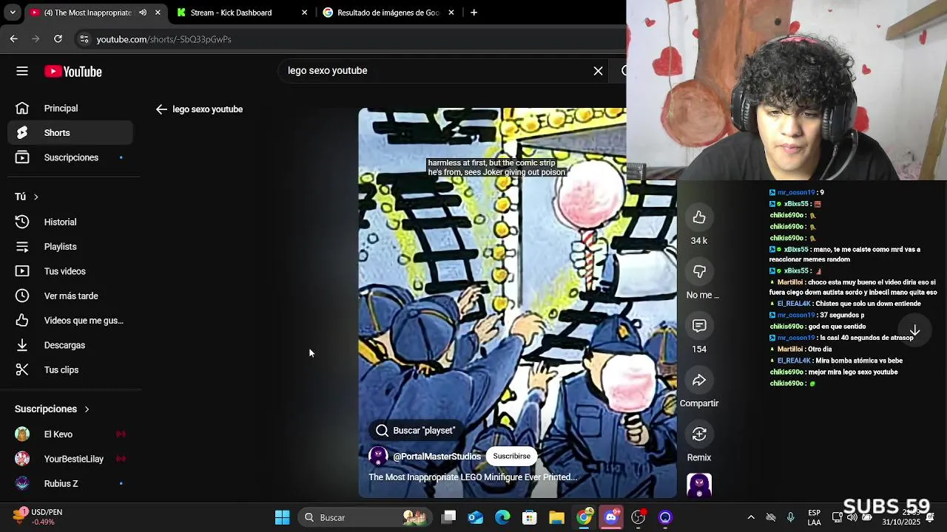Show hidden tray icons

[x=751, y=517]
